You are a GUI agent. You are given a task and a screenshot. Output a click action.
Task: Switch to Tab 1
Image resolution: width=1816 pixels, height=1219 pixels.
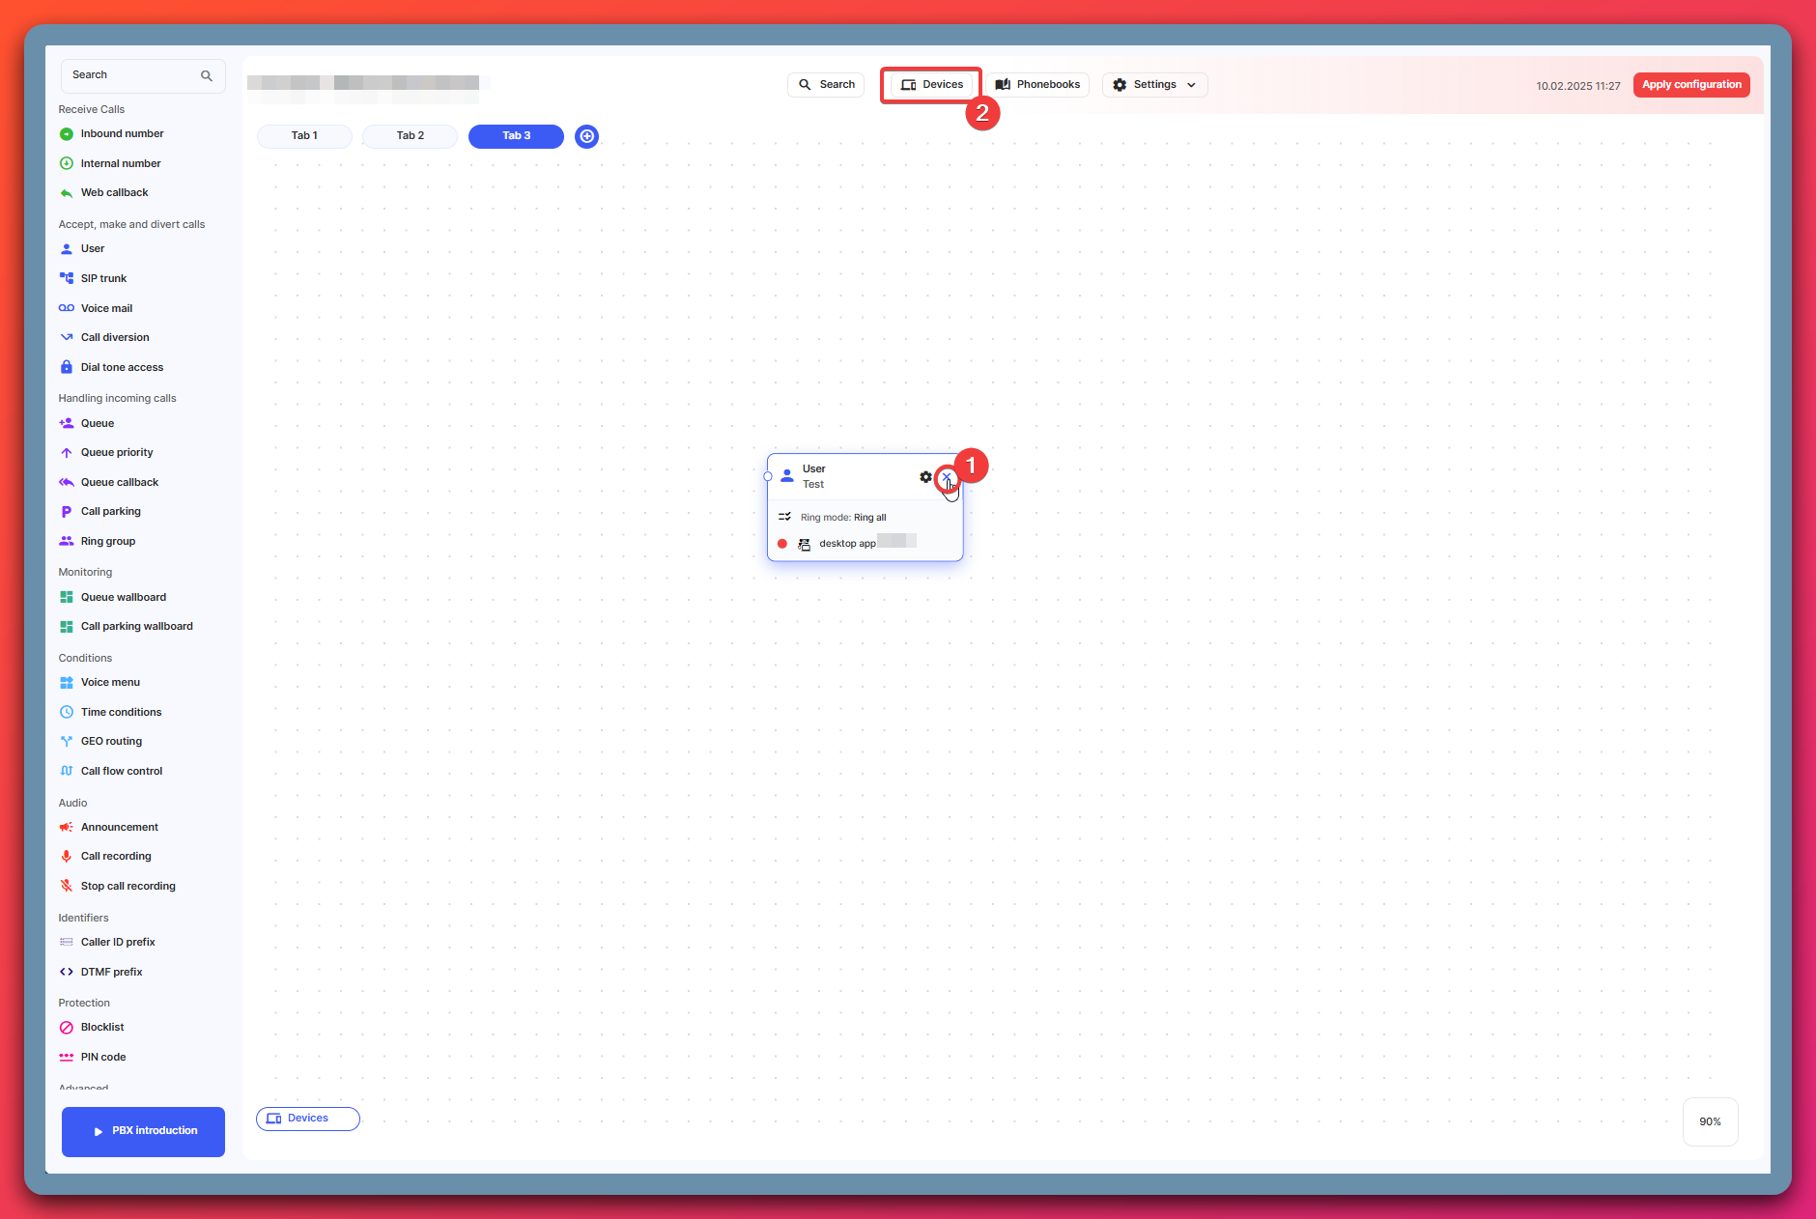click(304, 136)
